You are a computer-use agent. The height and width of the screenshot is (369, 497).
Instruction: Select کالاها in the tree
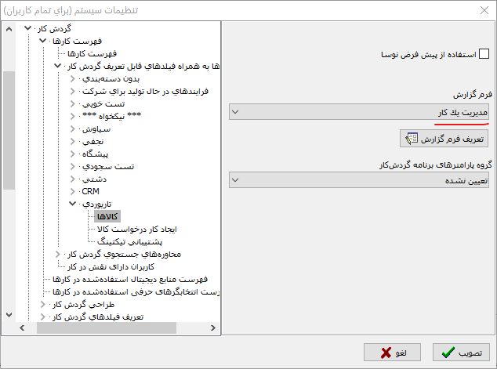pyautogui.click(x=106, y=216)
